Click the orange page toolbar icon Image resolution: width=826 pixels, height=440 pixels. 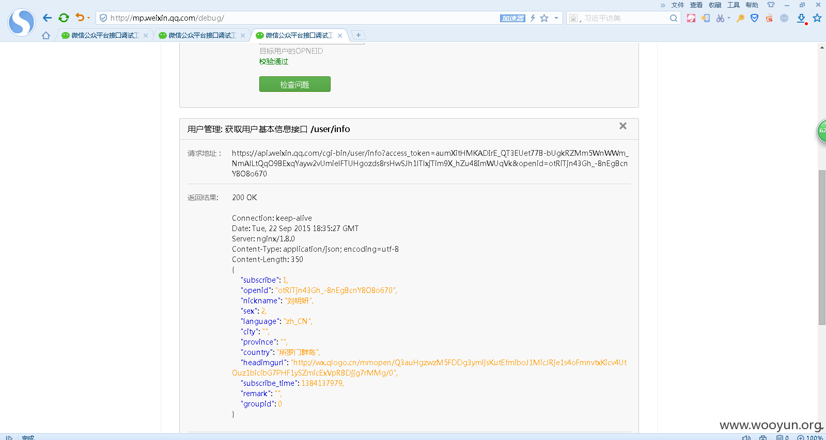(706, 18)
